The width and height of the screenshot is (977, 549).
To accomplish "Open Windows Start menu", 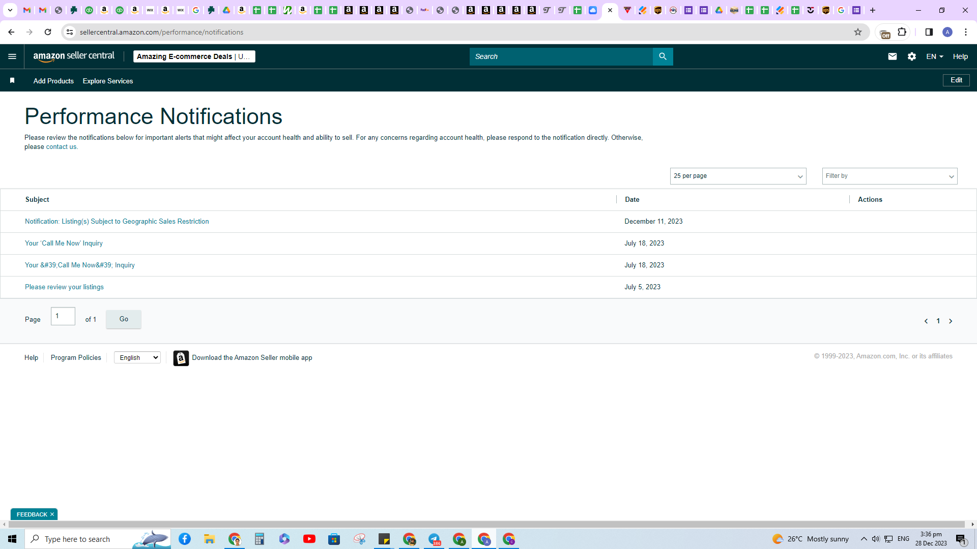I will pyautogui.click(x=12, y=539).
